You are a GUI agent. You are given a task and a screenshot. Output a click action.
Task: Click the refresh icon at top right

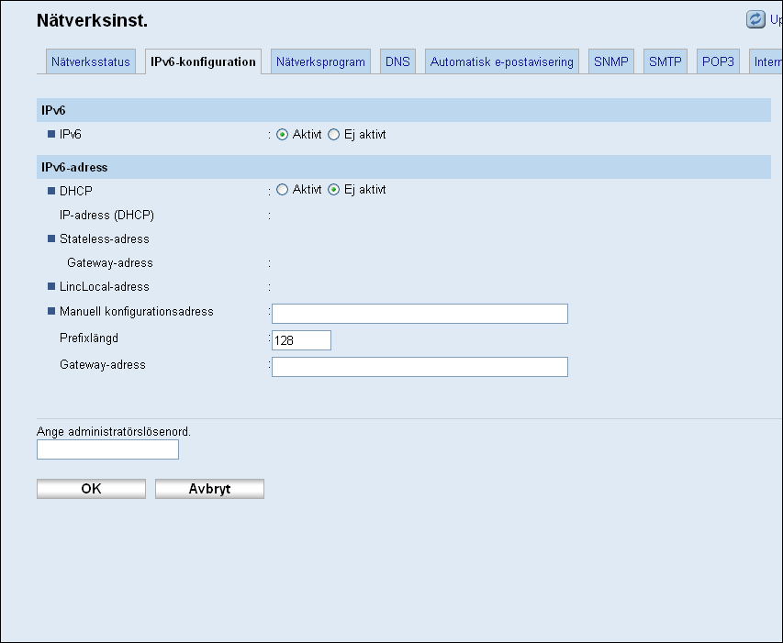pyautogui.click(x=755, y=19)
